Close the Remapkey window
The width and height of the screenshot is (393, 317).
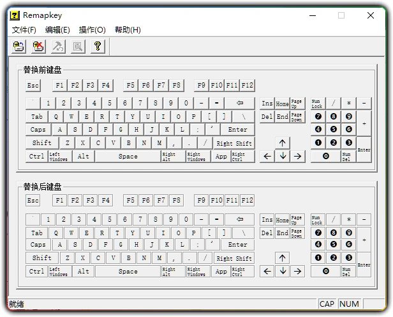(371, 15)
